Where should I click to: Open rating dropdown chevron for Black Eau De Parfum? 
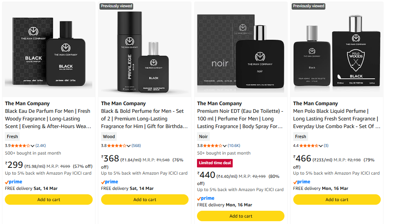pos(32,146)
